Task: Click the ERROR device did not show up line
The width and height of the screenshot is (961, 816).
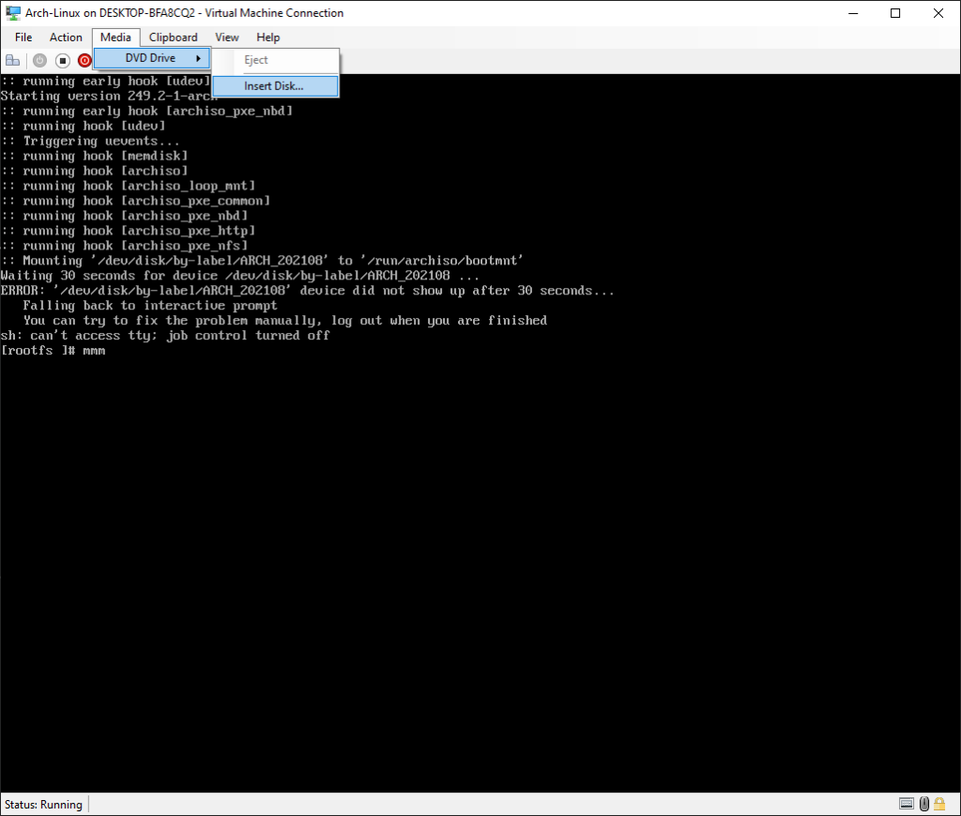Action: pos(307,291)
